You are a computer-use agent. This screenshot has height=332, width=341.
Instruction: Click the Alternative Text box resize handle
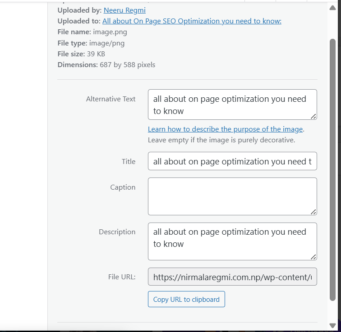point(313,117)
